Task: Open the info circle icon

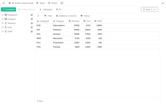Action: tap(62, 3)
